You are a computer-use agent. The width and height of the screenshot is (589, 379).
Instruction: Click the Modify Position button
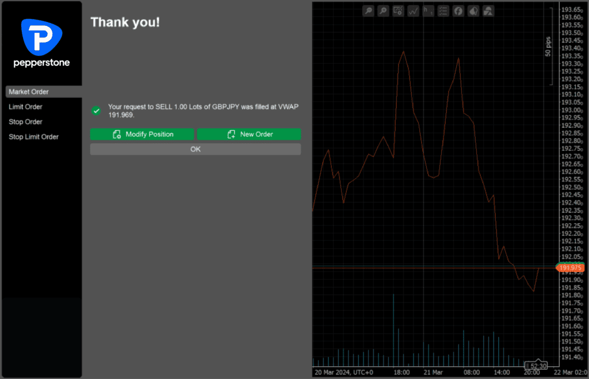(143, 134)
